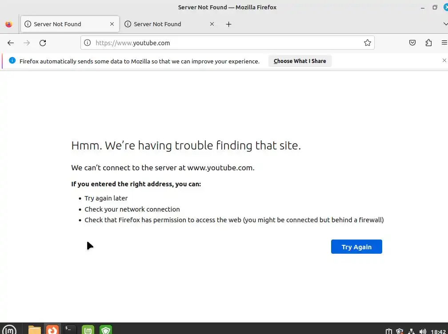Screen dimensions: 448x334
Task: Click the 'Try again later' bullet text
Action: (106, 198)
